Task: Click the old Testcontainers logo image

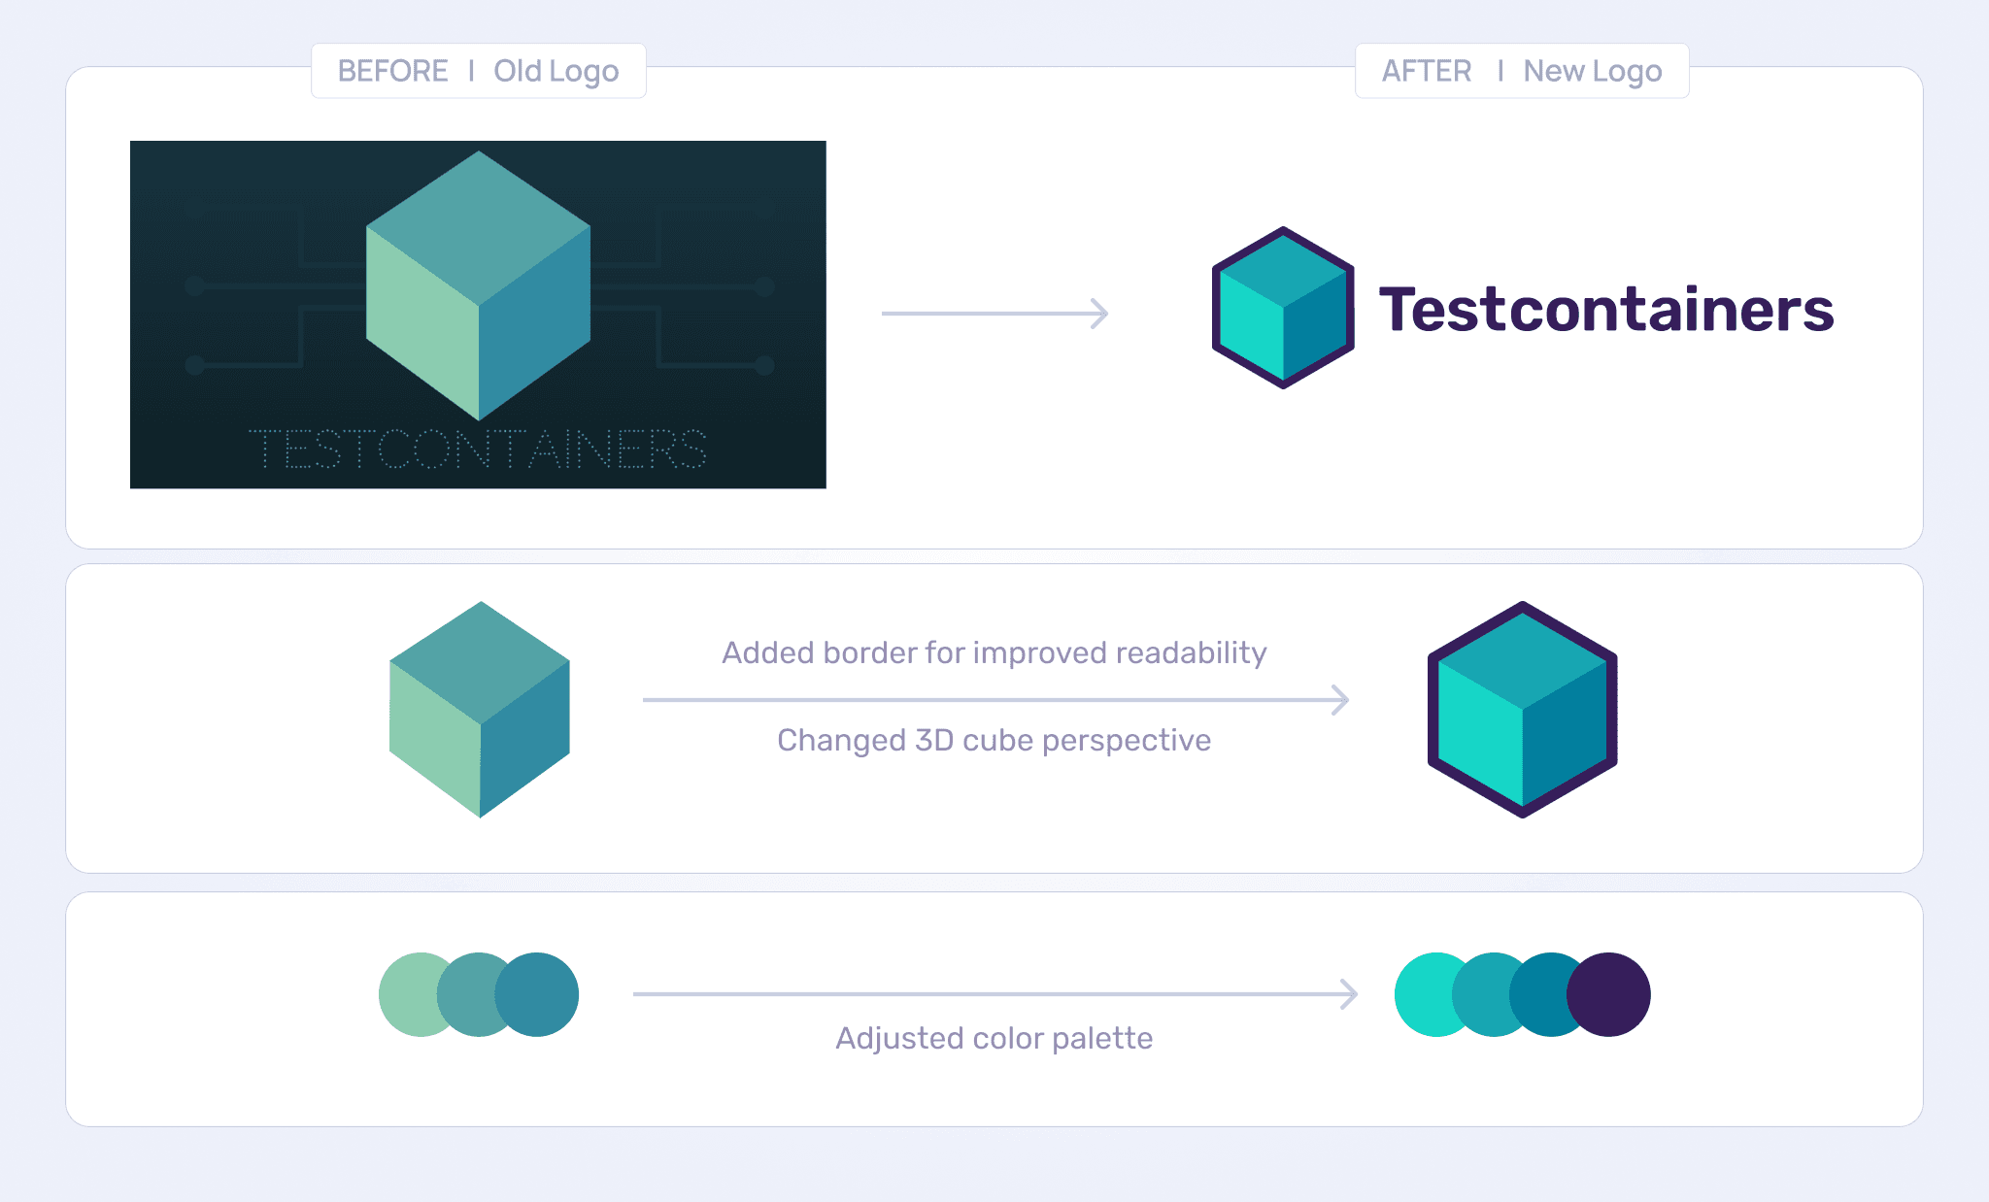Action: tap(478, 314)
